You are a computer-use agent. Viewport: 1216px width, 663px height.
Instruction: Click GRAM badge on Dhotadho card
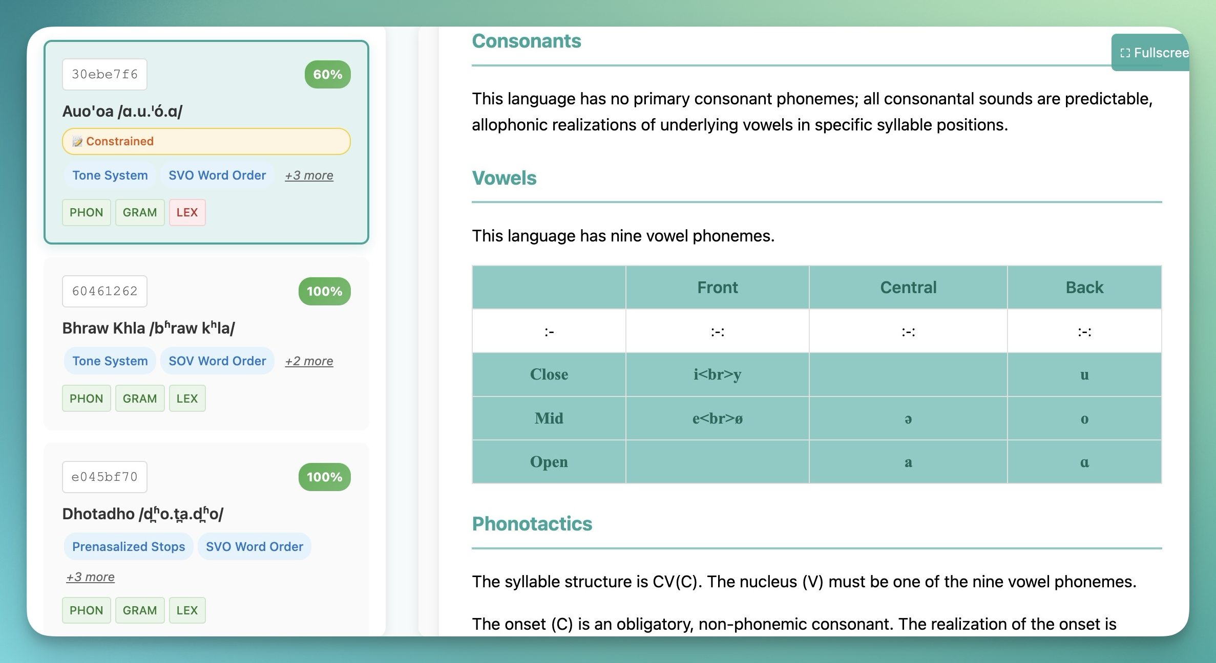tap(140, 610)
